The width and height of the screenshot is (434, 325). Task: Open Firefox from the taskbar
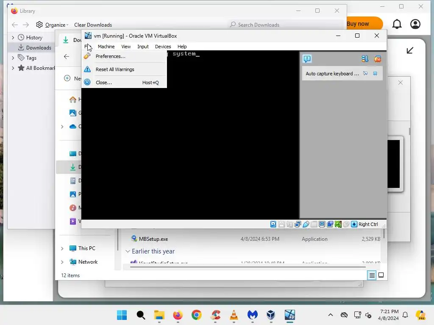click(178, 315)
